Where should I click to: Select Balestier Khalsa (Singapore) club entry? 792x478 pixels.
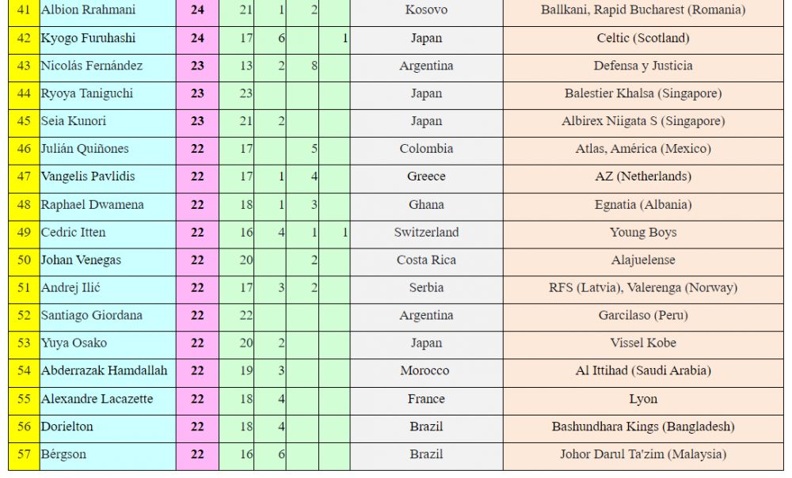[x=643, y=94]
